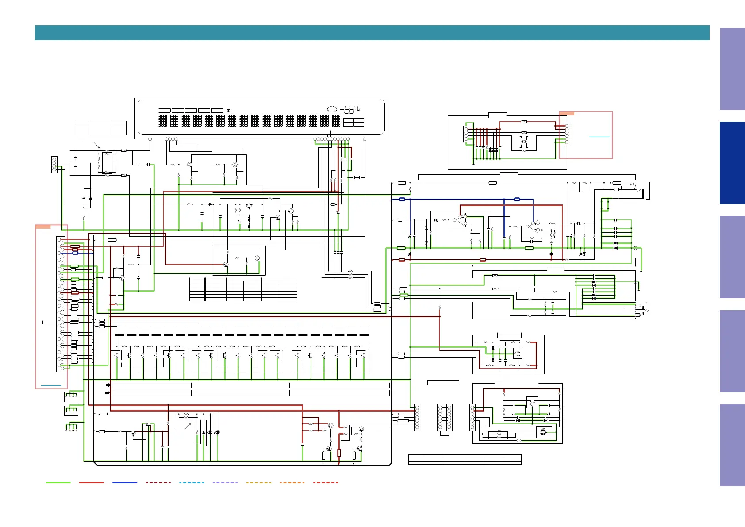Select the dark blue active side tab
Image resolution: width=745 pixels, height=527 pixels.
point(732,163)
